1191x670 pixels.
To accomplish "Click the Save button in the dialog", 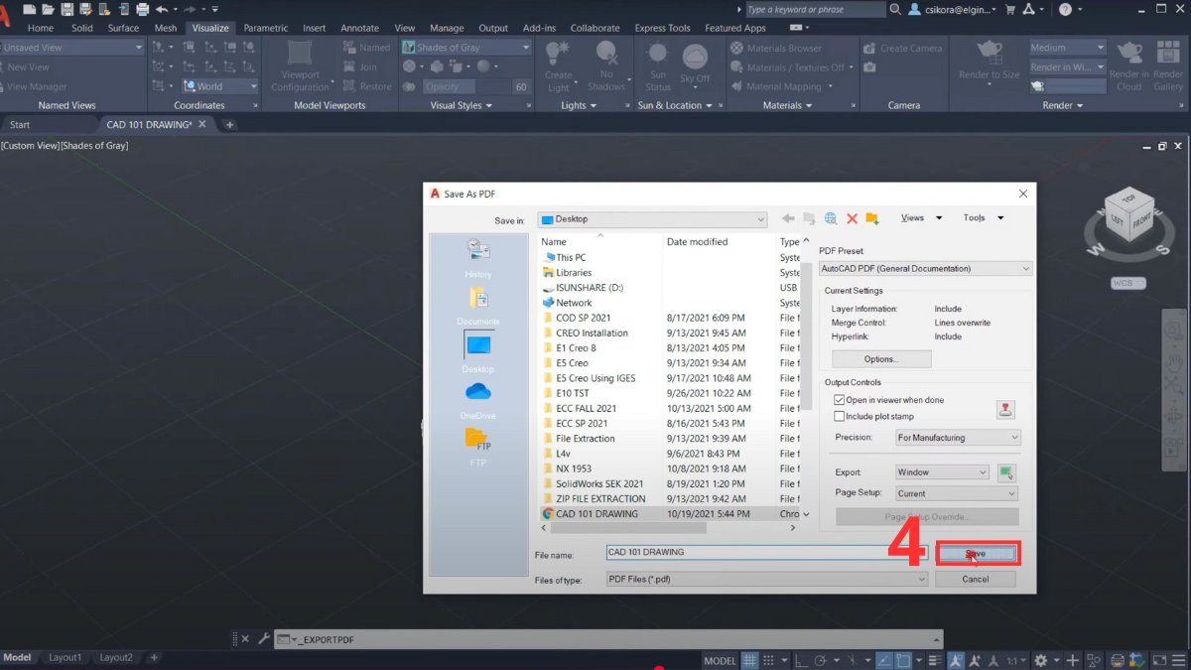I will pos(978,553).
